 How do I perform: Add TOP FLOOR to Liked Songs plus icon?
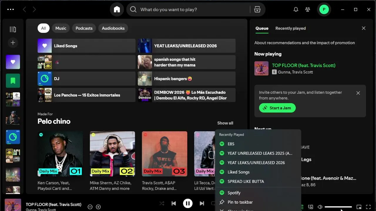[98, 207]
